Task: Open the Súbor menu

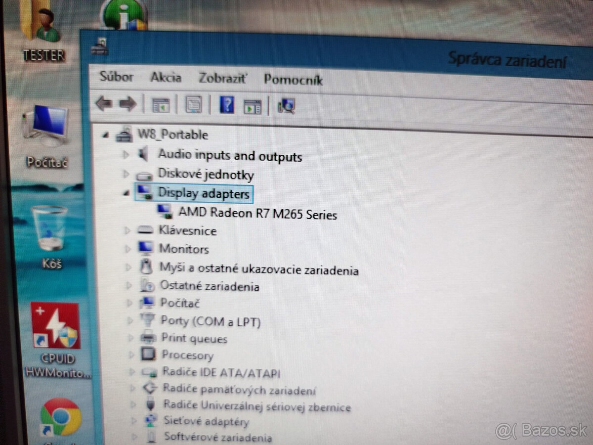Action: point(116,77)
